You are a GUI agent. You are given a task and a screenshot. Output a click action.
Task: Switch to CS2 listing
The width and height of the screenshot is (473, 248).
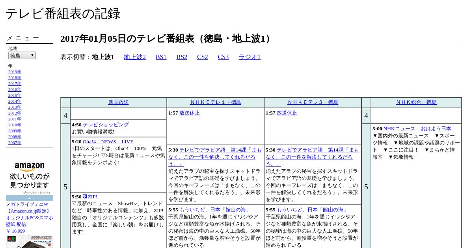point(203,57)
